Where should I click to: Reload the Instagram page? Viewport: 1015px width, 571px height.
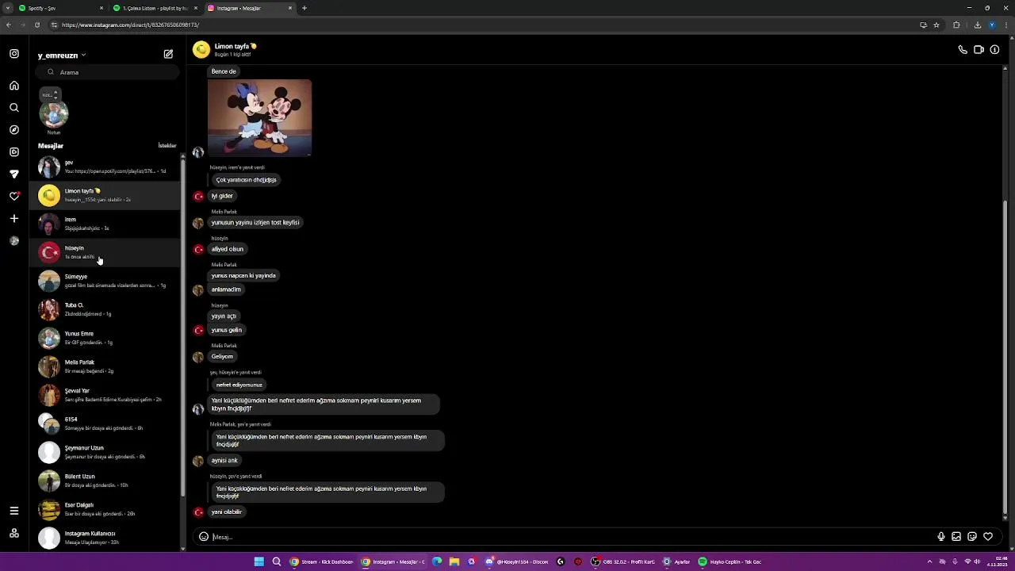(x=37, y=25)
